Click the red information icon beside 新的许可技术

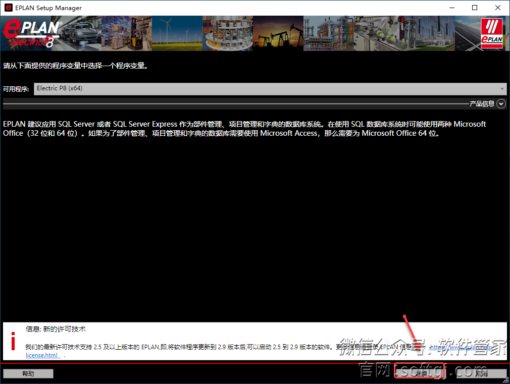click(13, 341)
